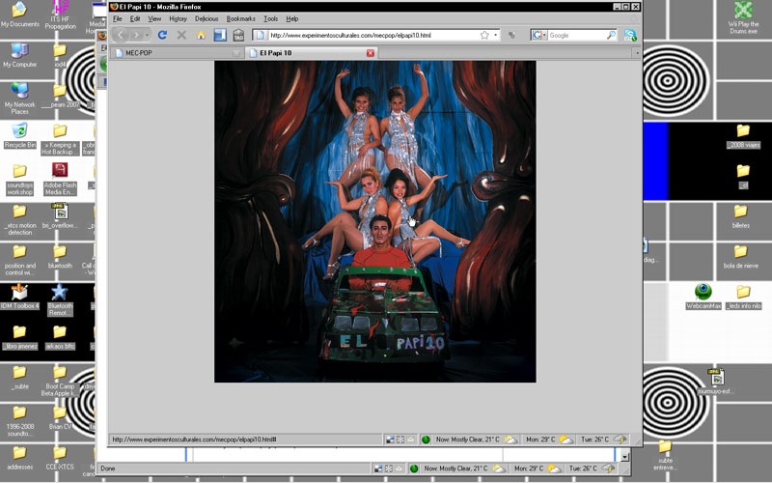Viewport: 772px width, 483px height.
Task: Open the Recycle Bin desktop icon
Action: click(19, 132)
